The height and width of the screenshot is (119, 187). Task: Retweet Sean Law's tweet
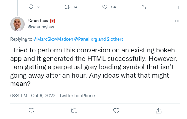coord(74,111)
